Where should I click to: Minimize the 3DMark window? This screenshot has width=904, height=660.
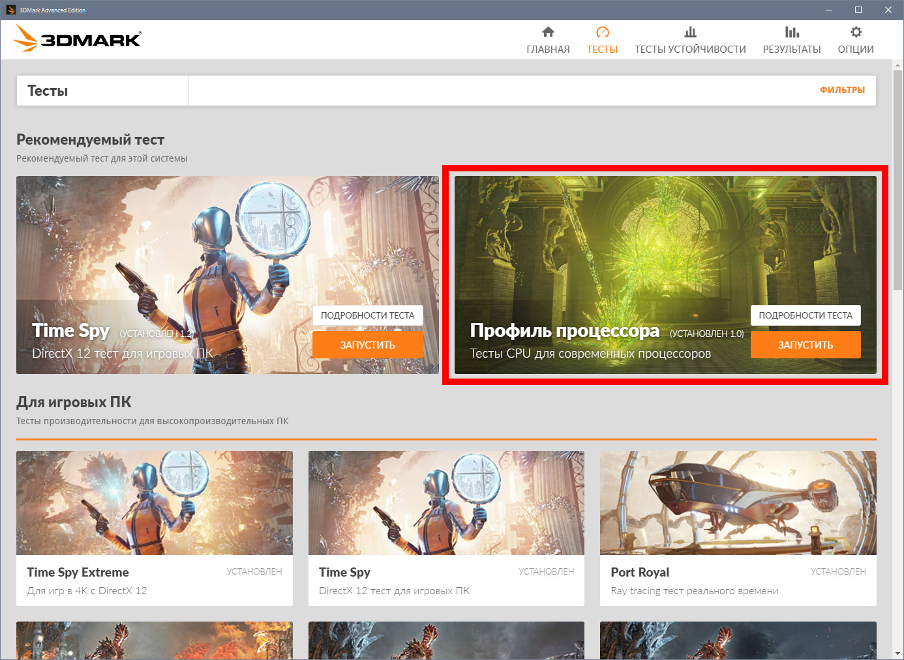click(829, 10)
